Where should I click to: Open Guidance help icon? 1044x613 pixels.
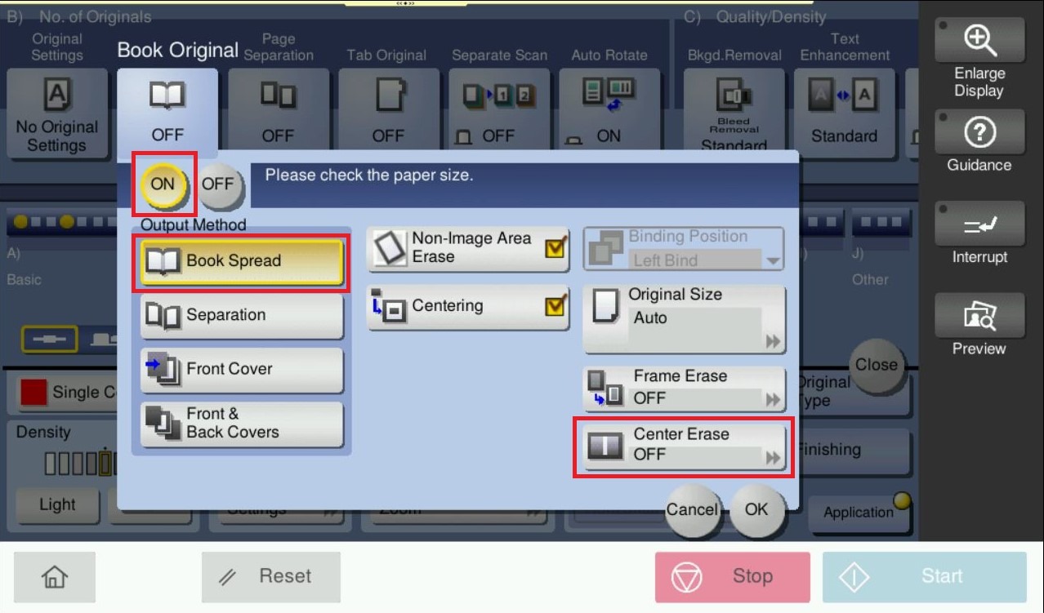tap(979, 132)
